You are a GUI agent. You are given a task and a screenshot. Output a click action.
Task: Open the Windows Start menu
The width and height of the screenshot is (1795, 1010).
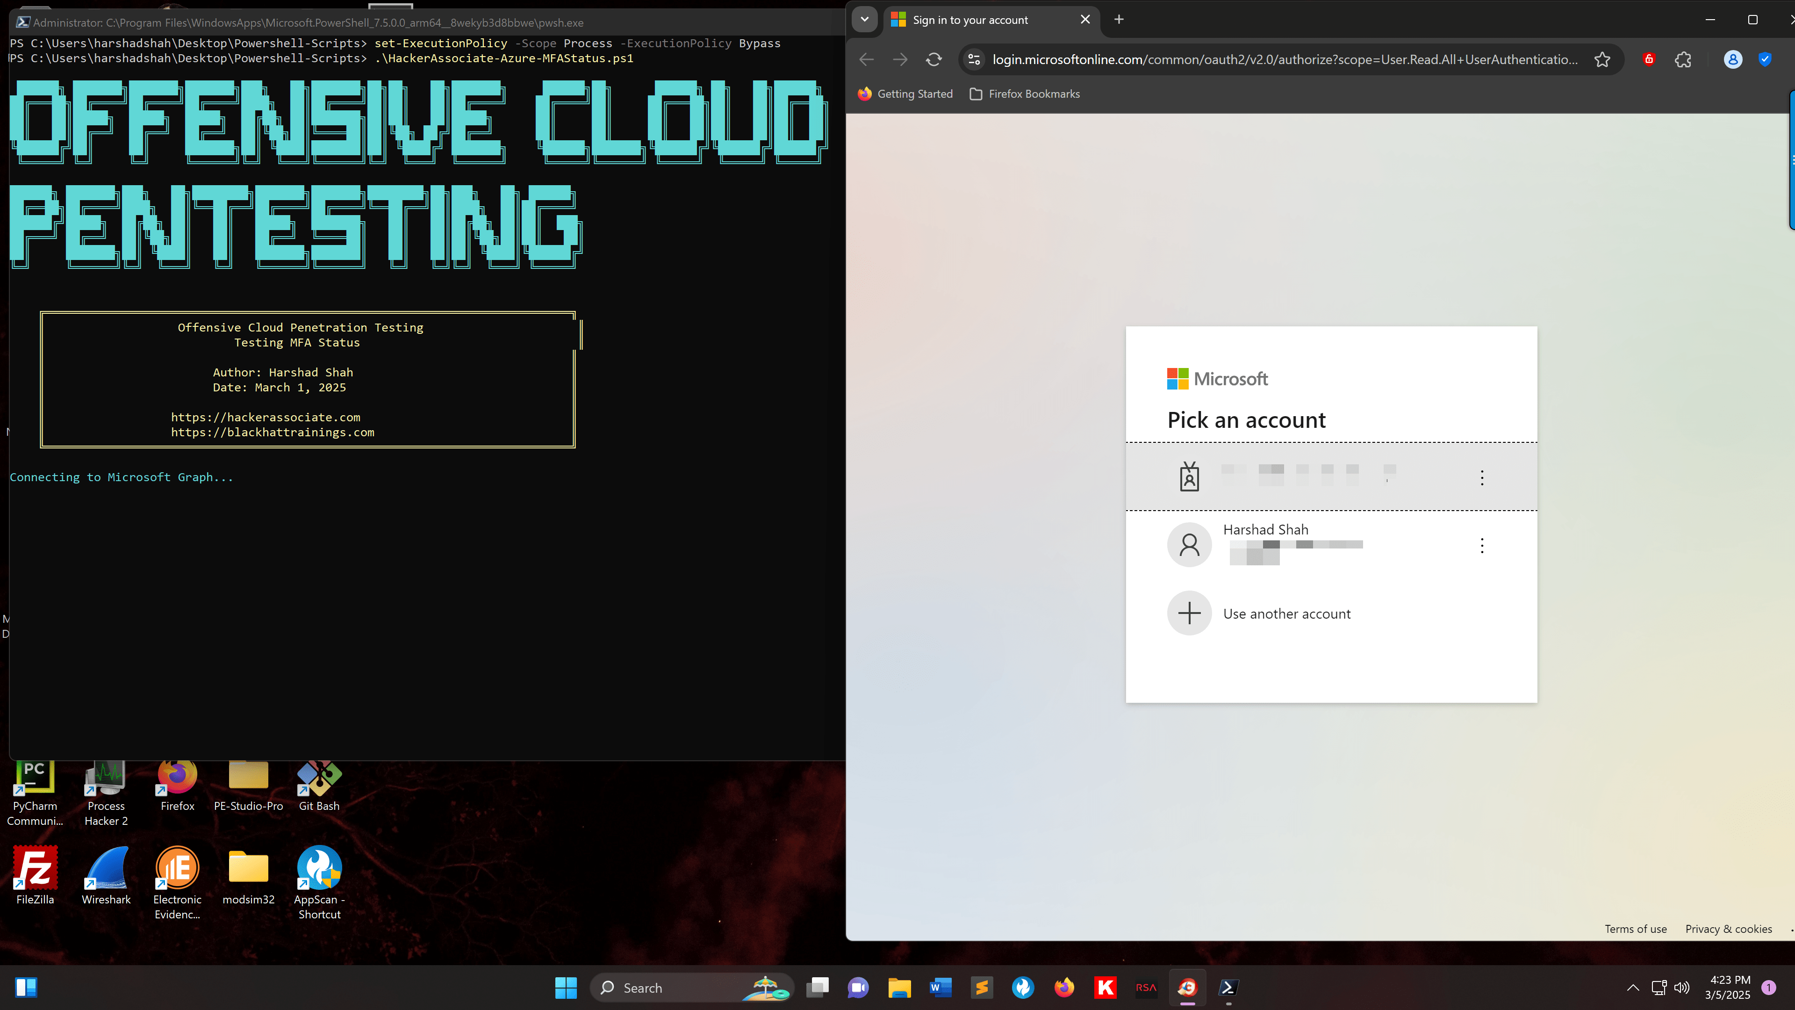566,988
